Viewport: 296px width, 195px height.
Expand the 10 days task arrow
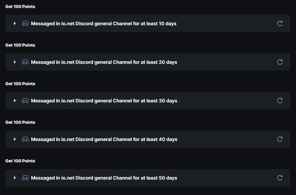coord(15,23)
